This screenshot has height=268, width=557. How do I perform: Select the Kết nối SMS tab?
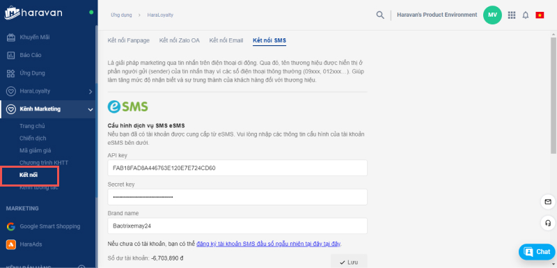click(269, 40)
